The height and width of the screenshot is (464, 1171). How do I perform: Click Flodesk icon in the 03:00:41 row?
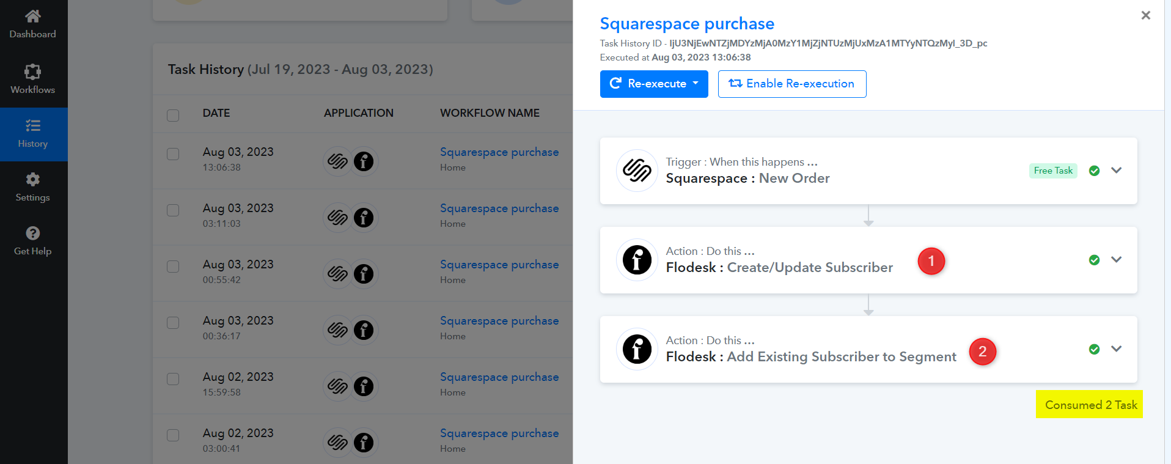pos(364,443)
